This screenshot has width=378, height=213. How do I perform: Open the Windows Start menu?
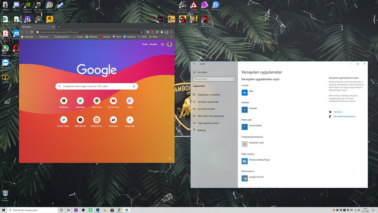pyautogui.click(x=4, y=210)
